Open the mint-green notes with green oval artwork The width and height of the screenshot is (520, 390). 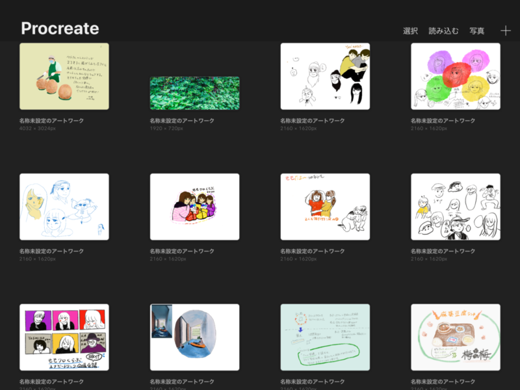coord(325,337)
